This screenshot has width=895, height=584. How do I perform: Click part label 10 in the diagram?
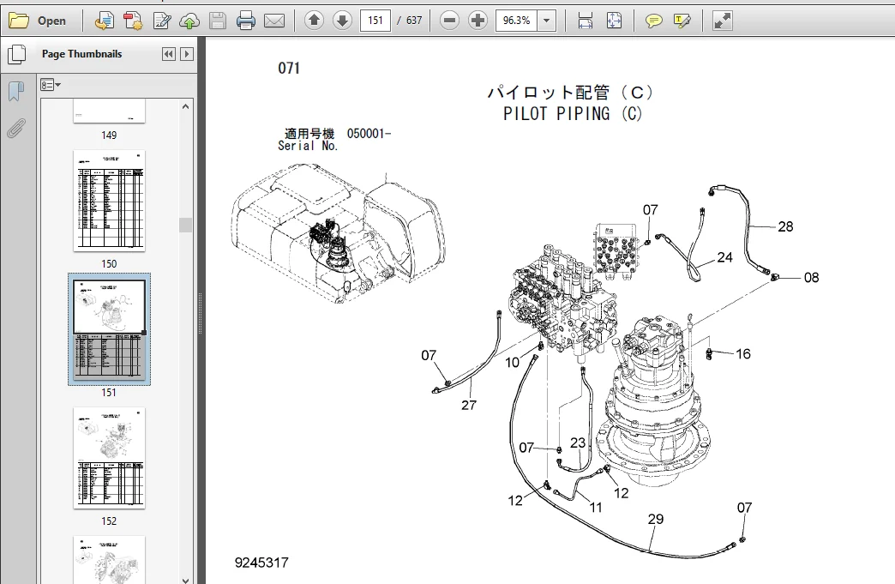click(512, 363)
